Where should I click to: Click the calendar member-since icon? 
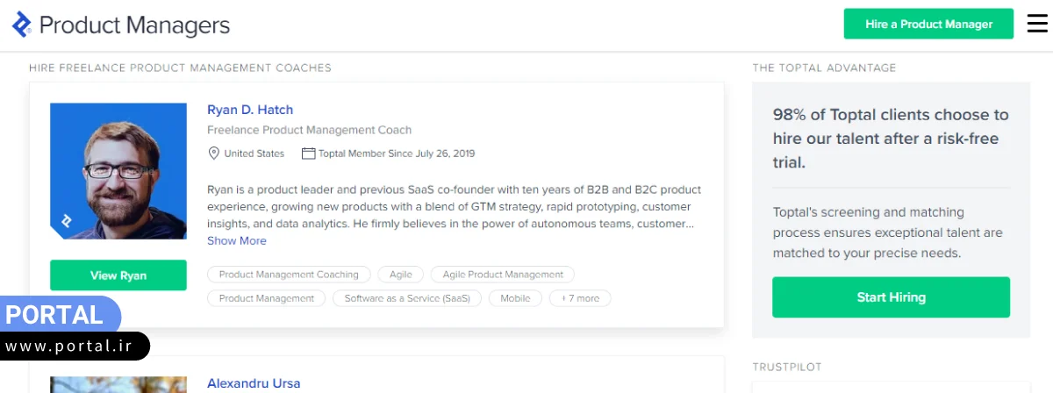click(x=308, y=154)
